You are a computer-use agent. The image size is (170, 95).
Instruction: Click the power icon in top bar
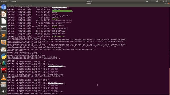coord(166,1)
